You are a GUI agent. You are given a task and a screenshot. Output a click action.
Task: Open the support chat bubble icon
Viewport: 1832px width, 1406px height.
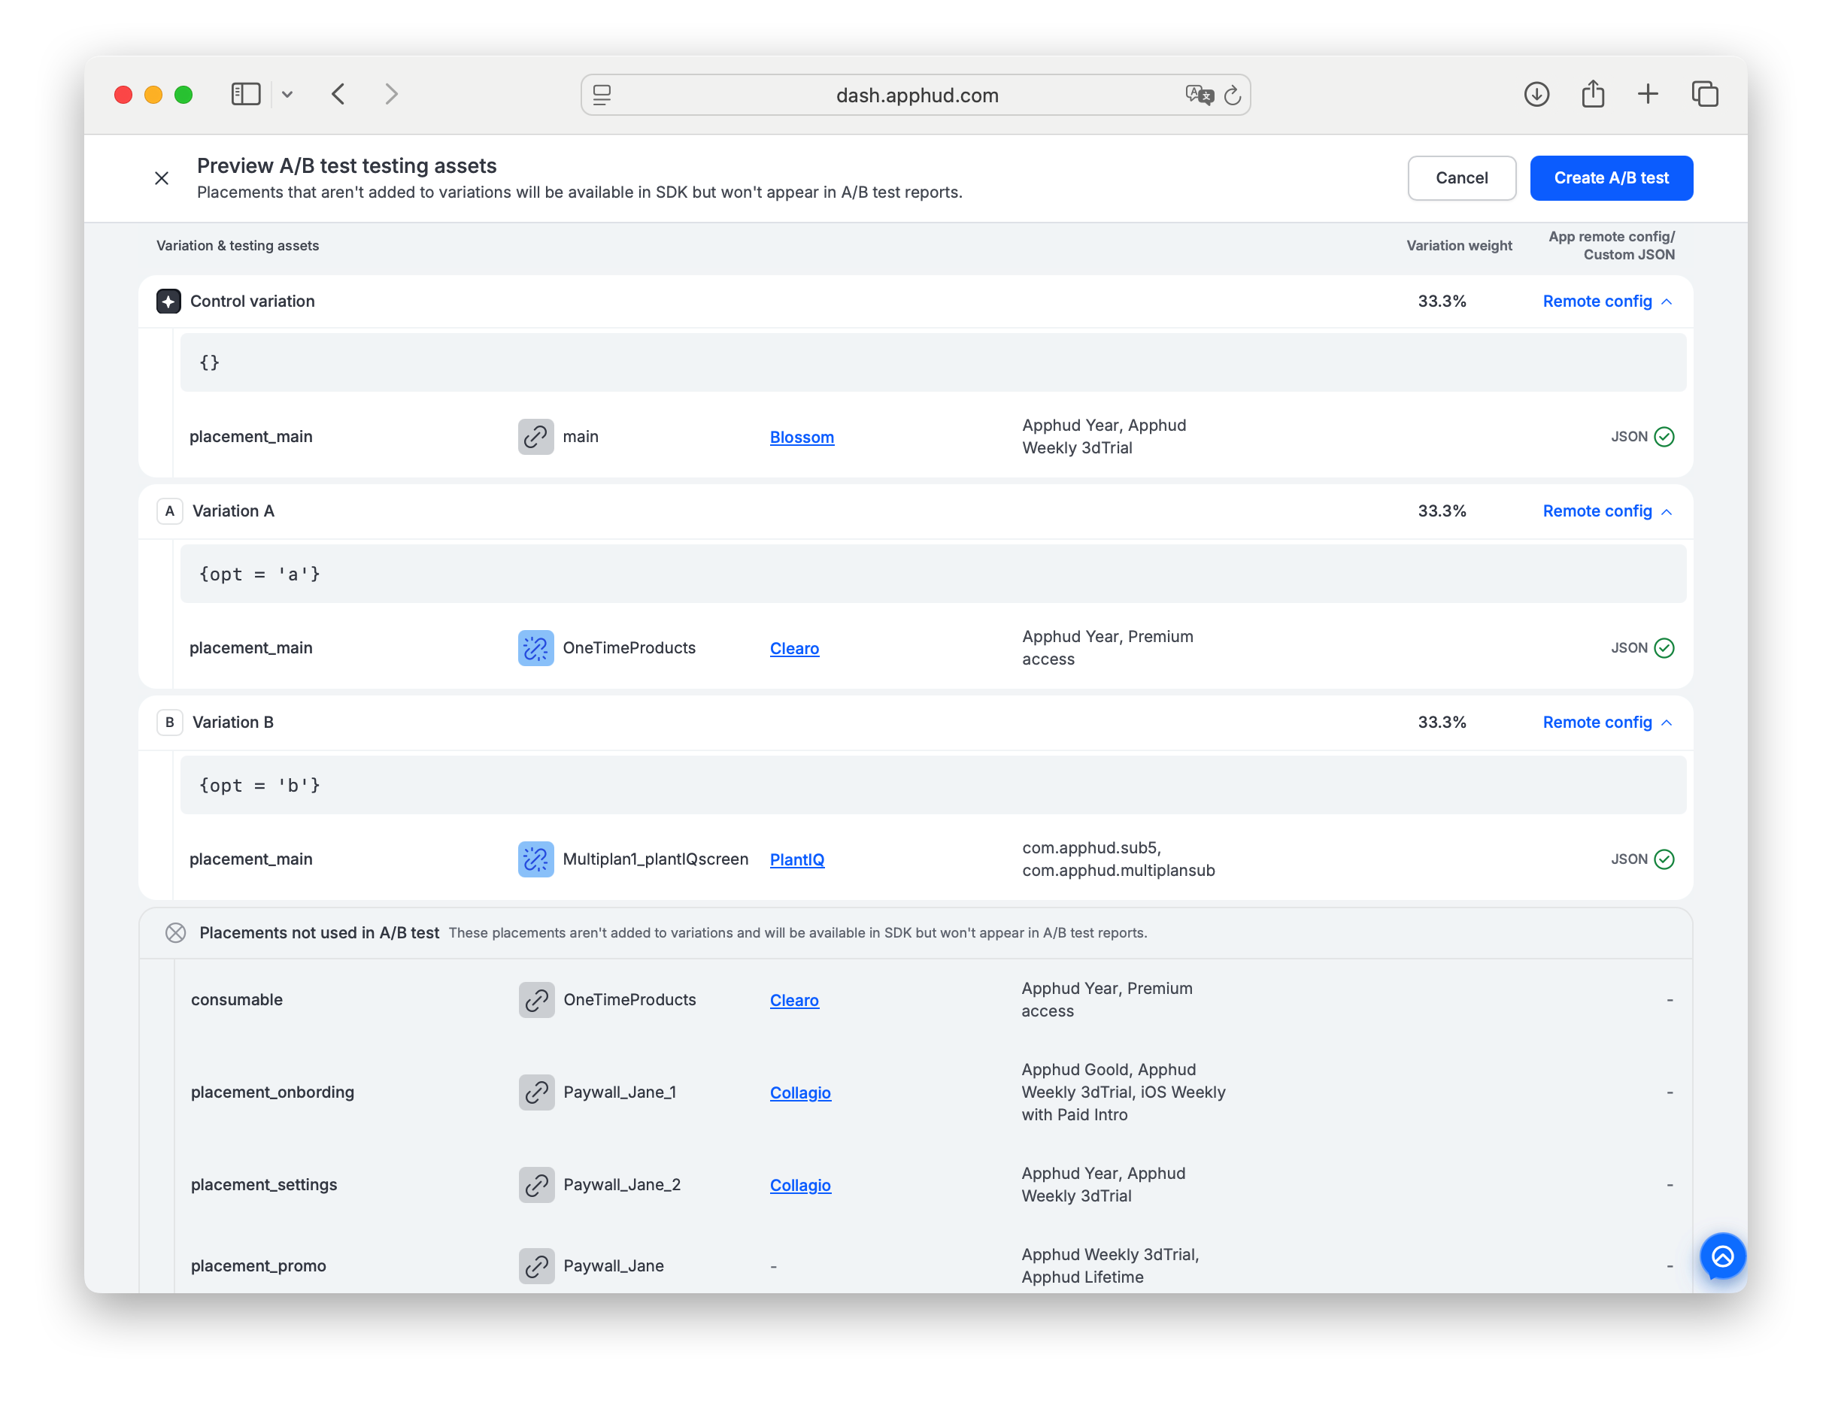[1722, 1256]
